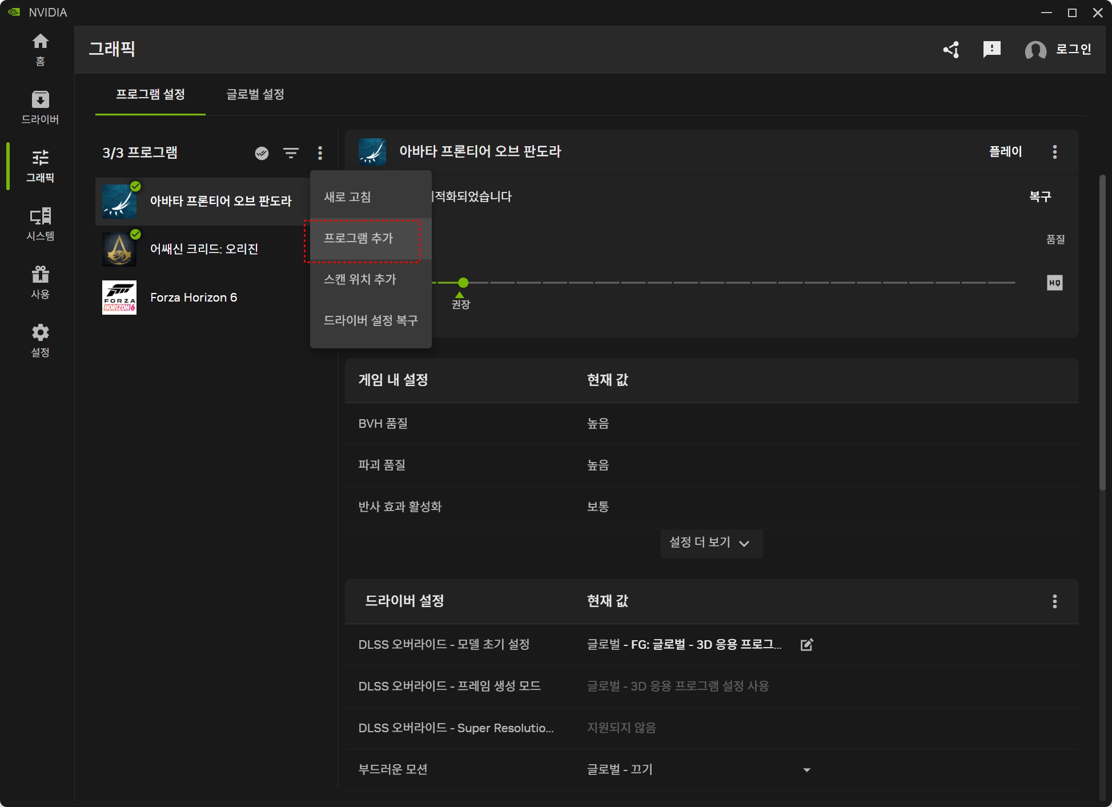Open the program list filter icon

[291, 153]
